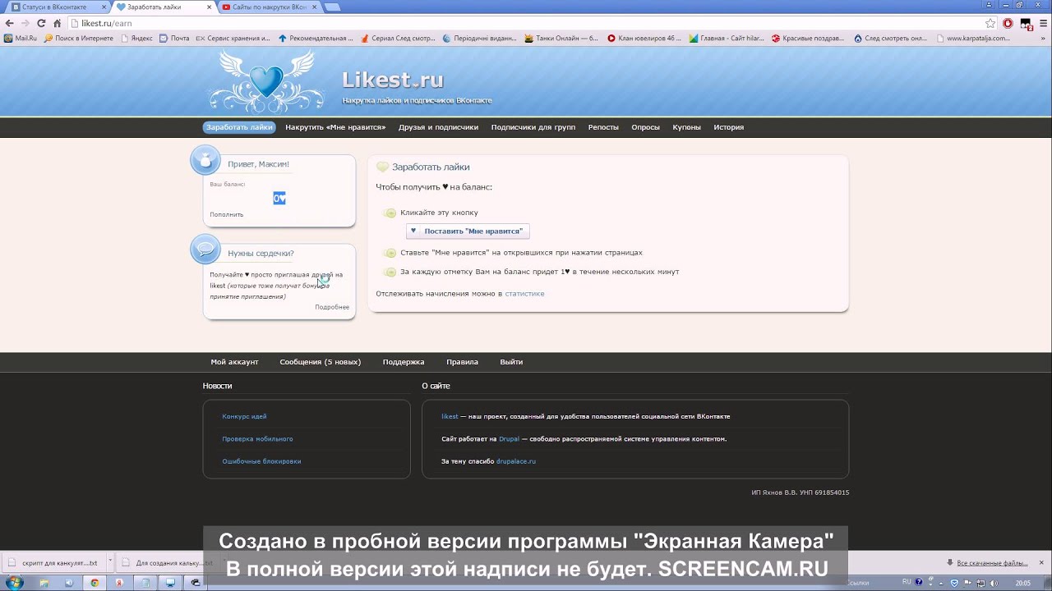Go back with the browser back arrow
This screenshot has height=591, width=1052.
coord(9,23)
